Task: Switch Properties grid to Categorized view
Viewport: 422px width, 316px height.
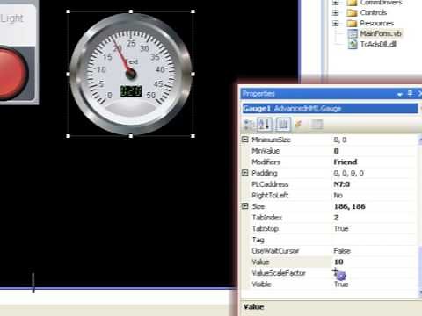Action: point(249,125)
